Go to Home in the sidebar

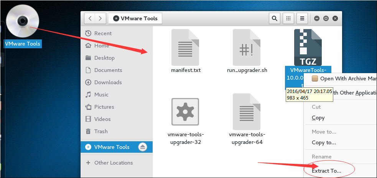pos(117,46)
